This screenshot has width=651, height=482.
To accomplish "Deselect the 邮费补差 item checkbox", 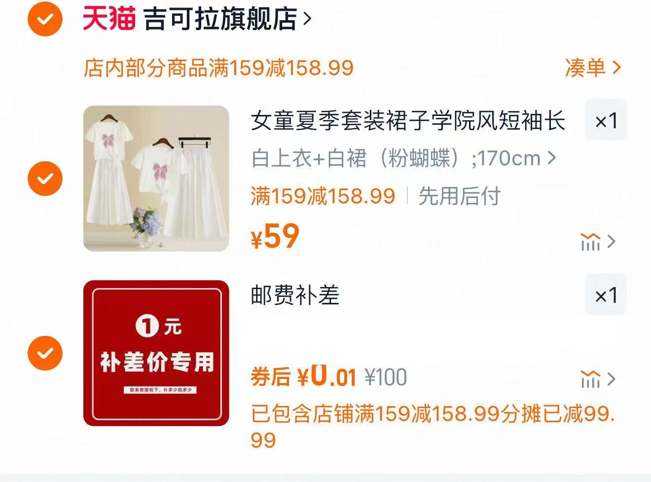I will coord(45,353).
